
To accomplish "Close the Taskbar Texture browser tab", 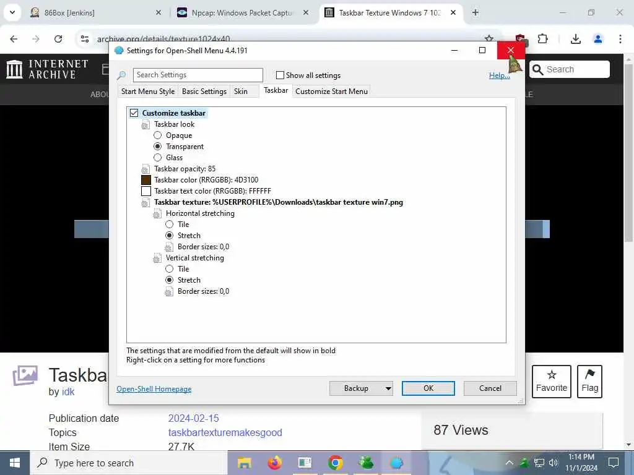I will click(x=453, y=12).
